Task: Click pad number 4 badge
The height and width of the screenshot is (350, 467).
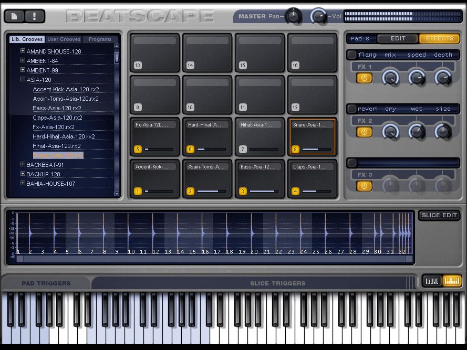Action: coord(295,191)
